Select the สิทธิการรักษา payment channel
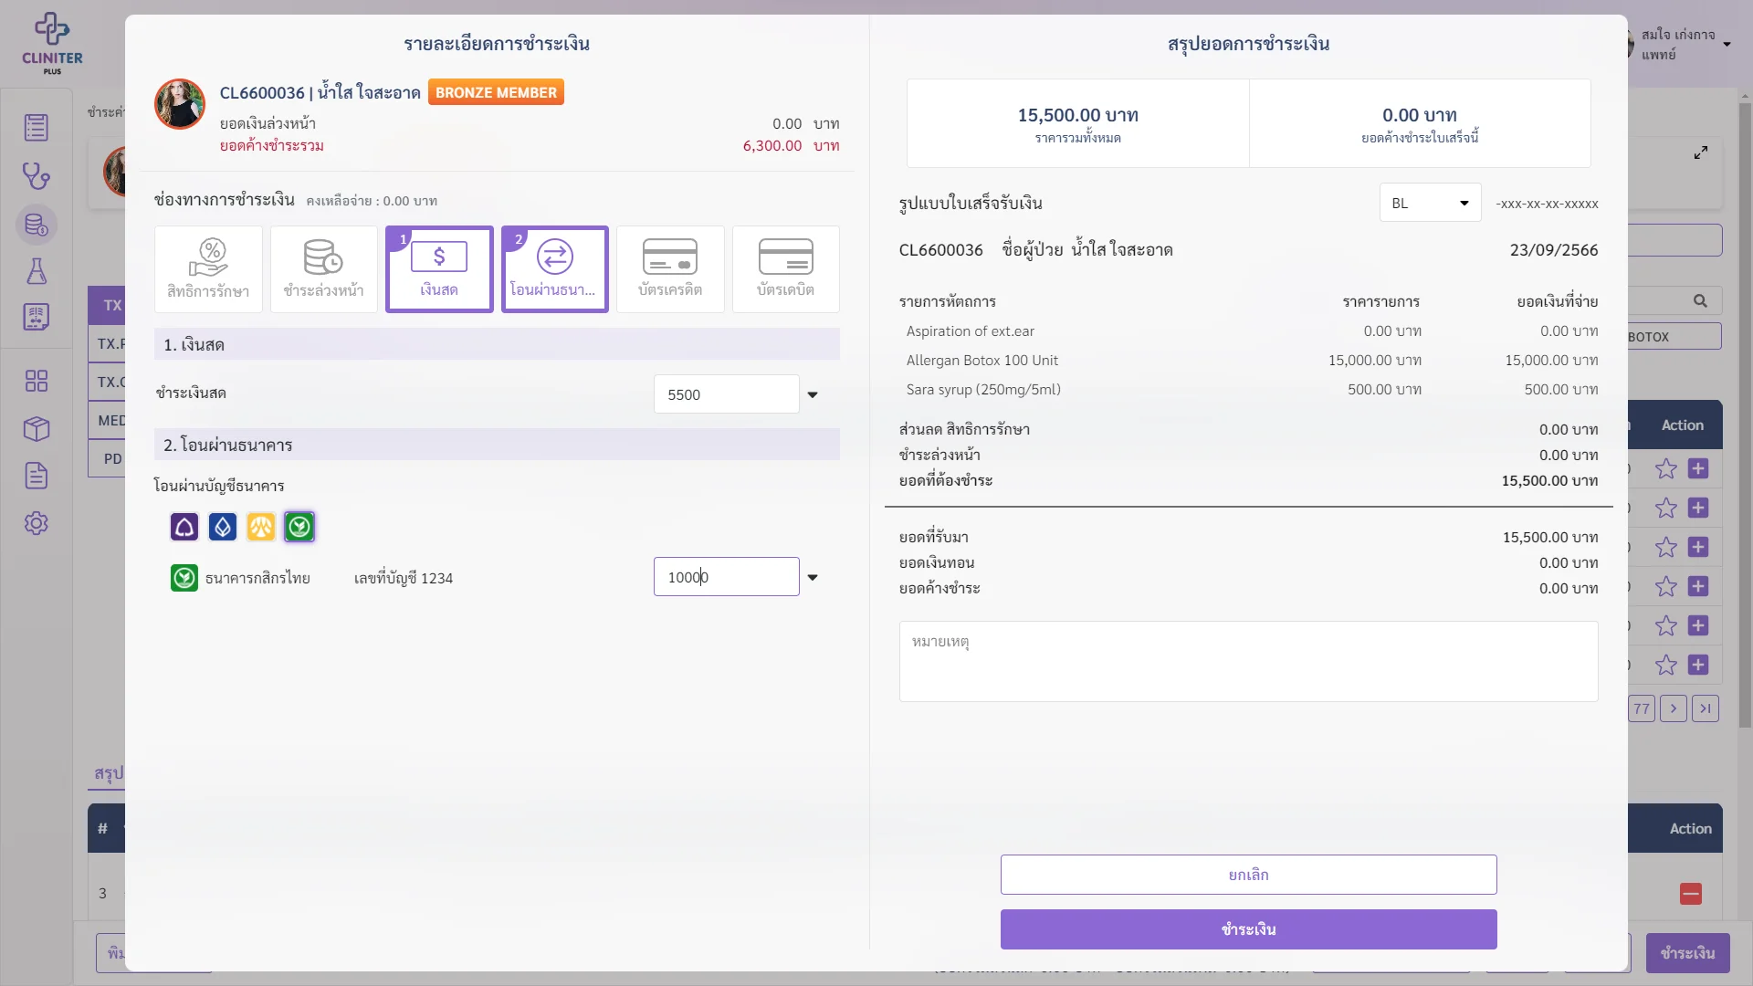Image resolution: width=1753 pixels, height=986 pixels. coord(208,269)
